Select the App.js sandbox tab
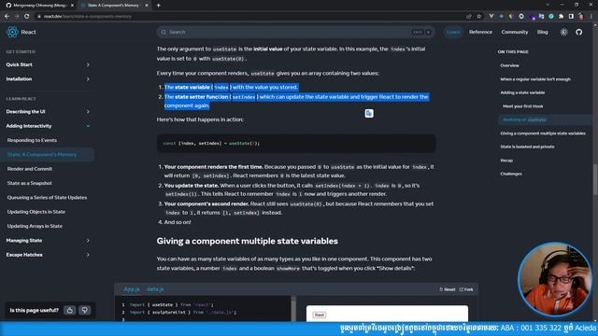 pos(132,289)
